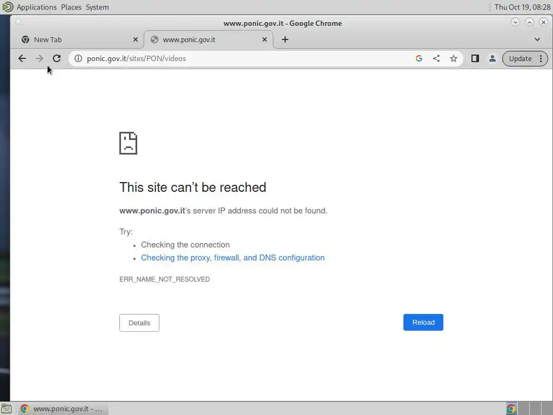
Task: Reload the page with the toolbar refresh icon
Action: (57, 58)
